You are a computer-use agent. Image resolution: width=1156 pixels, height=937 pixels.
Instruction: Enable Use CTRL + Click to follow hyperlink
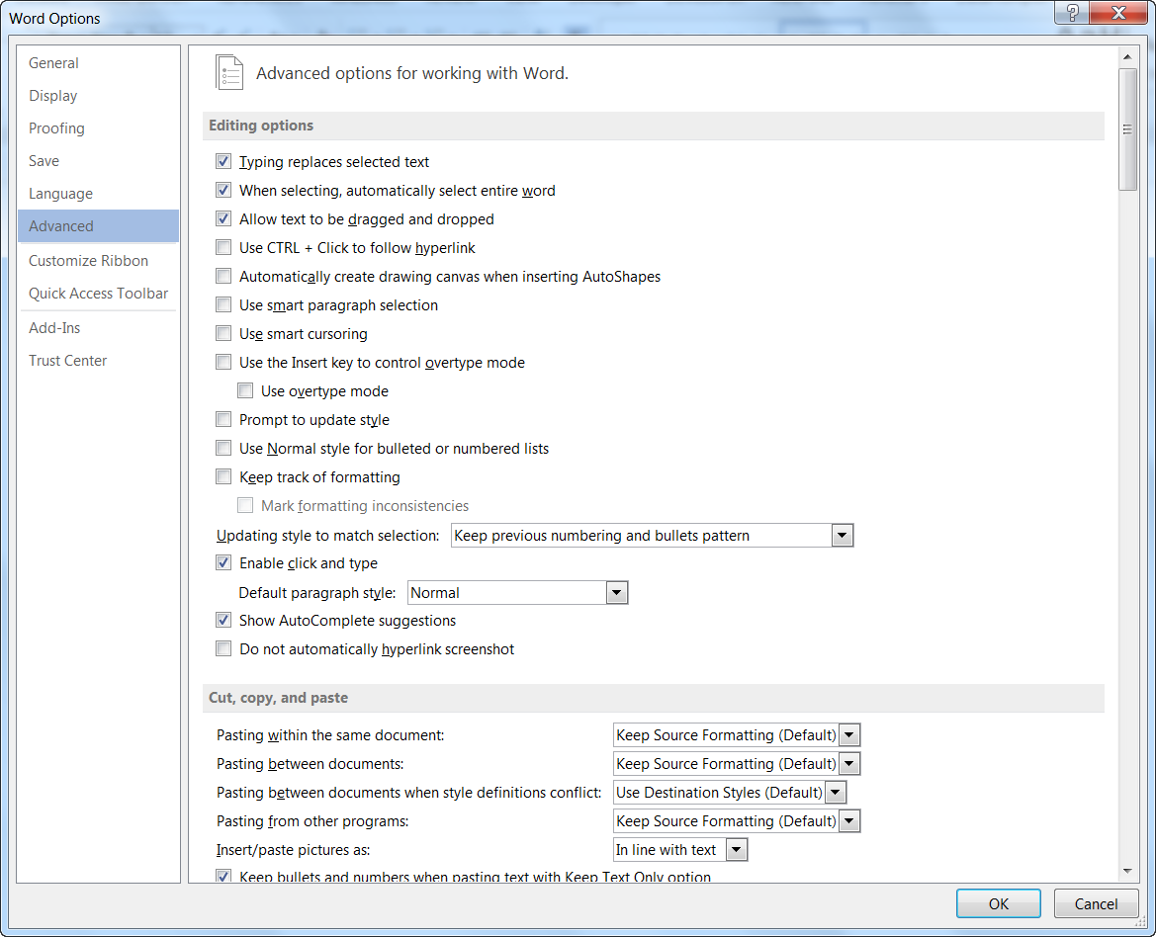click(x=223, y=247)
